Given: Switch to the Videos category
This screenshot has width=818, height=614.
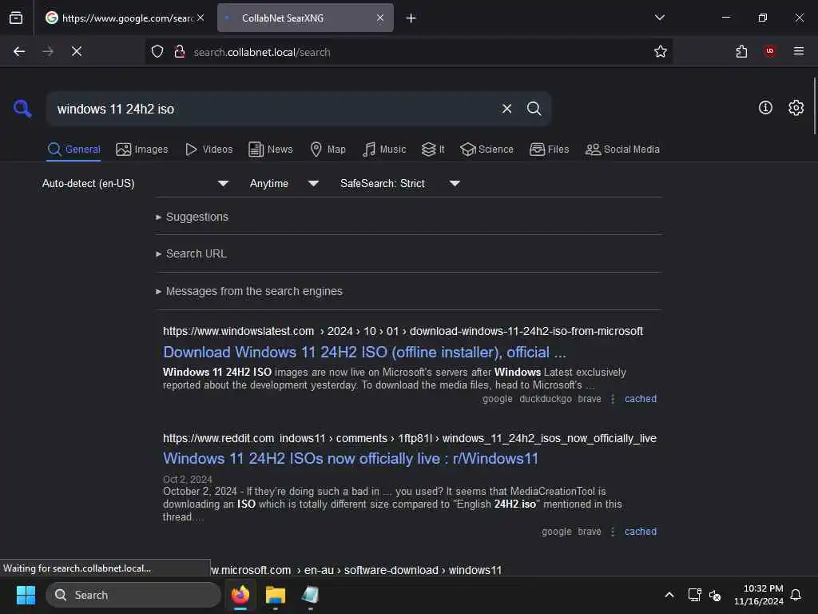Looking at the screenshot, I should 208,150.
